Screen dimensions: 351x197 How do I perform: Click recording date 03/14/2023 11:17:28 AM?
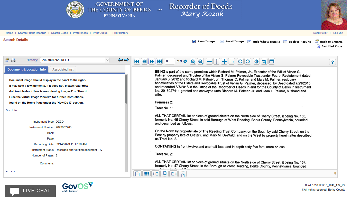pyautogui.click(x=71, y=144)
